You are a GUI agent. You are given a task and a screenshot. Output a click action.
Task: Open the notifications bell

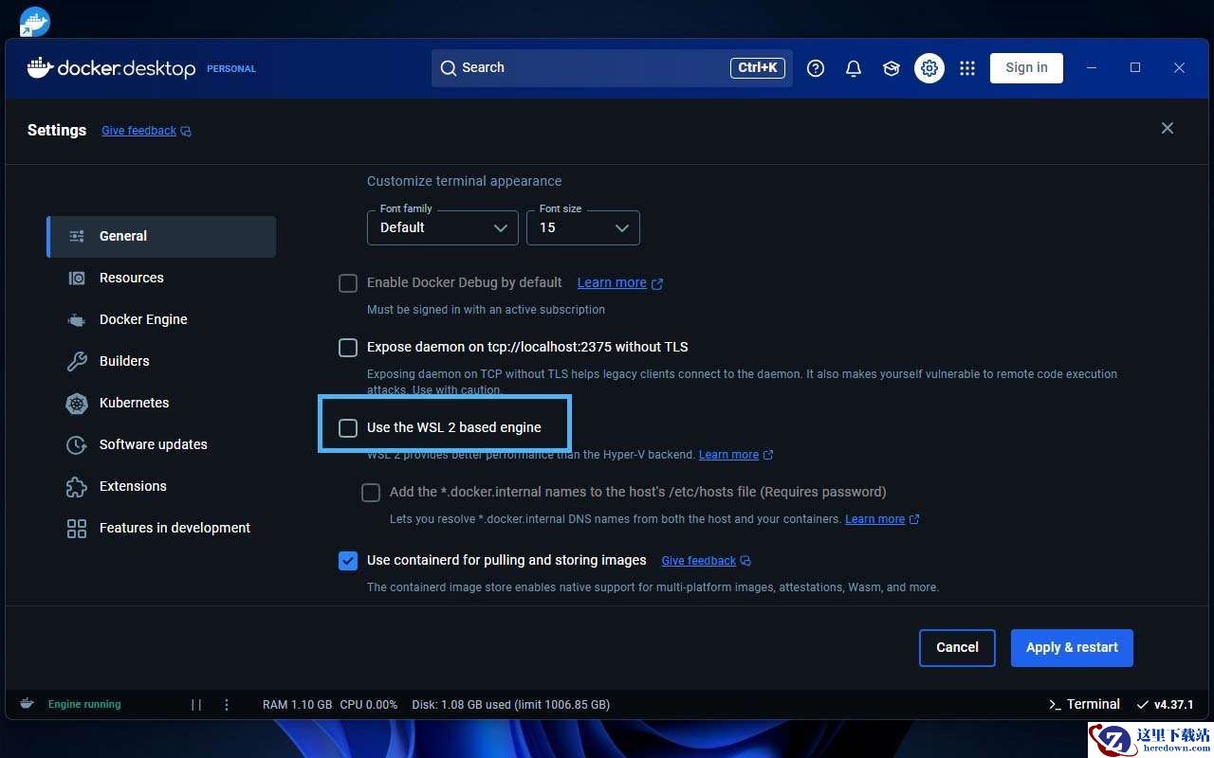pyautogui.click(x=854, y=68)
